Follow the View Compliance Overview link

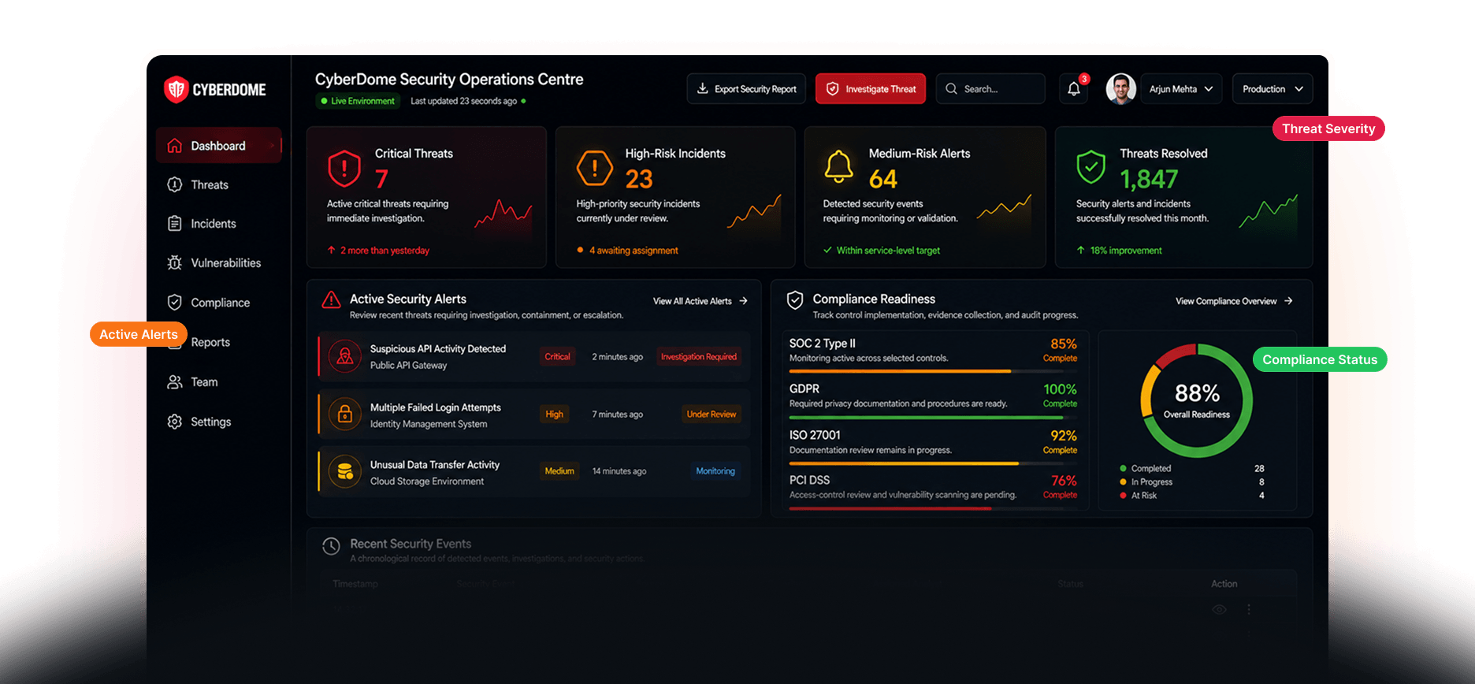tap(1234, 301)
